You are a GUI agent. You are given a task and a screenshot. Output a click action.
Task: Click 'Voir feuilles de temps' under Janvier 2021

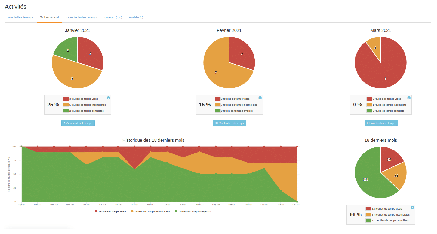(x=78, y=123)
